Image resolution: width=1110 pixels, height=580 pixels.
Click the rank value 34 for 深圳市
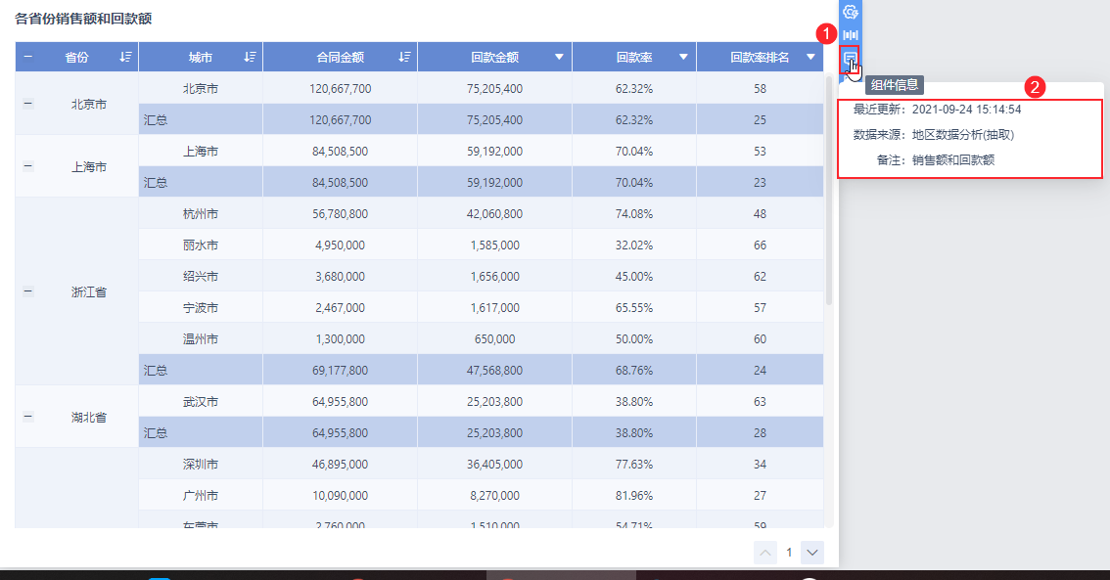(x=760, y=464)
